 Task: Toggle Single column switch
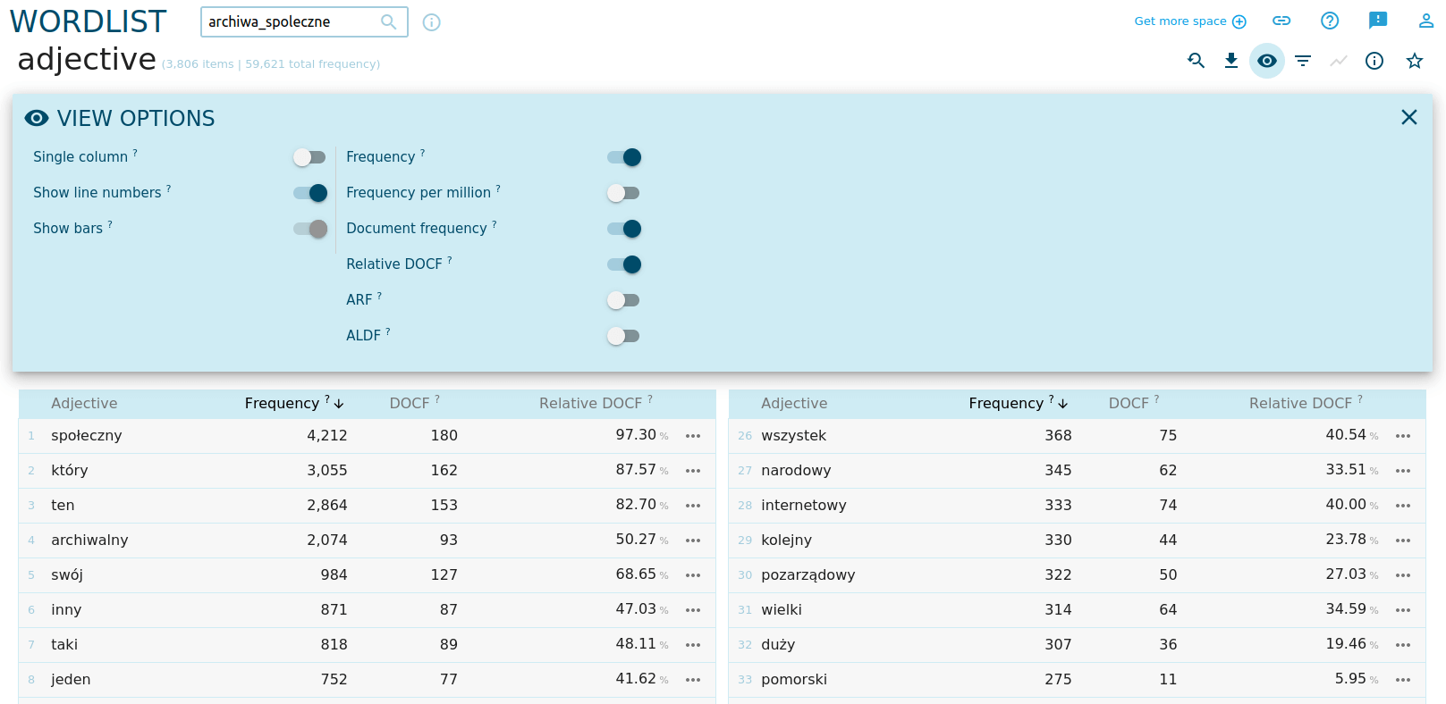[x=309, y=157]
